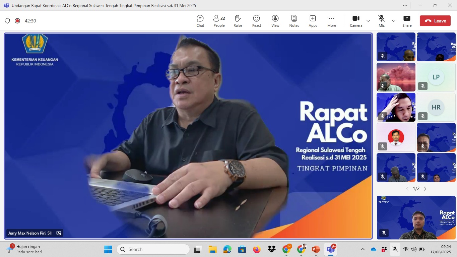Click the Windows taskbar Search box
The height and width of the screenshot is (257, 457).
(153, 249)
